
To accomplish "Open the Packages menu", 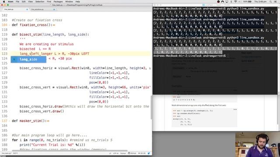I will (x=58, y=2).
